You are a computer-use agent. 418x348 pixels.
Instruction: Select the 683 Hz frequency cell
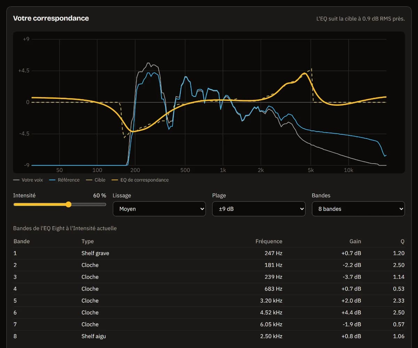point(273,288)
